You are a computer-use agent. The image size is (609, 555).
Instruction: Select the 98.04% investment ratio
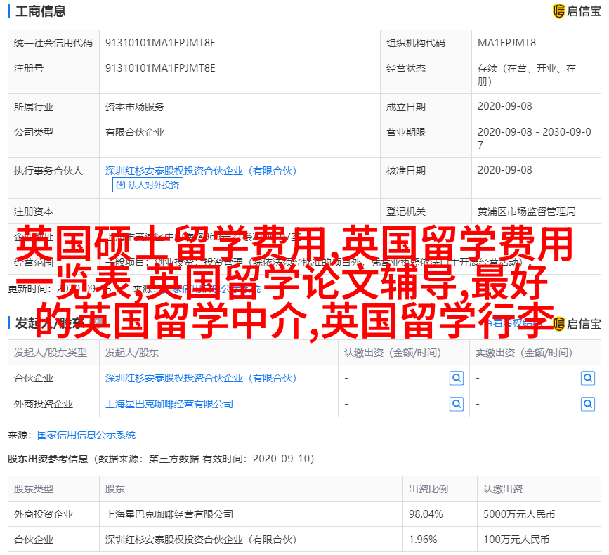(x=425, y=514)
